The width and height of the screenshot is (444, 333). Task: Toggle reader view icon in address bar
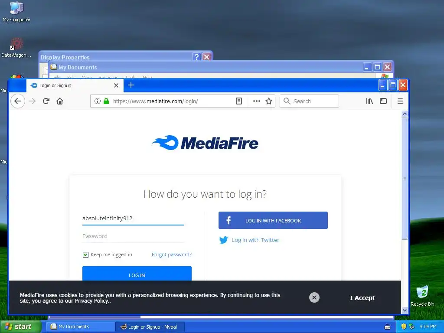[x=239, y=101]
